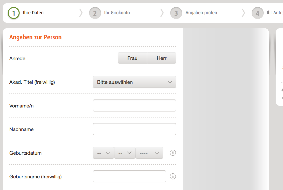Click the step 4 circle icon
This screenshot has width=283, height=190.
258,13
